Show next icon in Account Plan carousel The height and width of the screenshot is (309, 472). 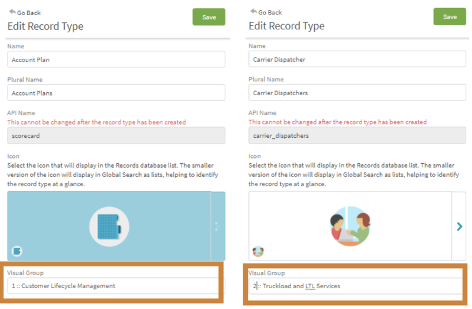(218, 227)
